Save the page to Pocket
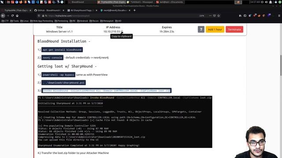Image resolution: width=282 pixels, height=158 pixels. click(215, 16)
